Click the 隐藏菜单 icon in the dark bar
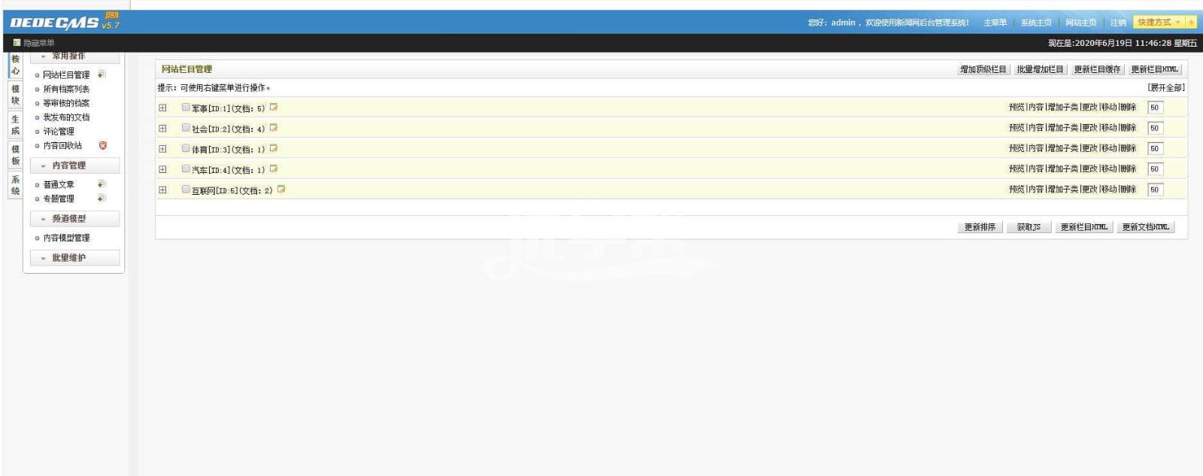 point(17,43)
